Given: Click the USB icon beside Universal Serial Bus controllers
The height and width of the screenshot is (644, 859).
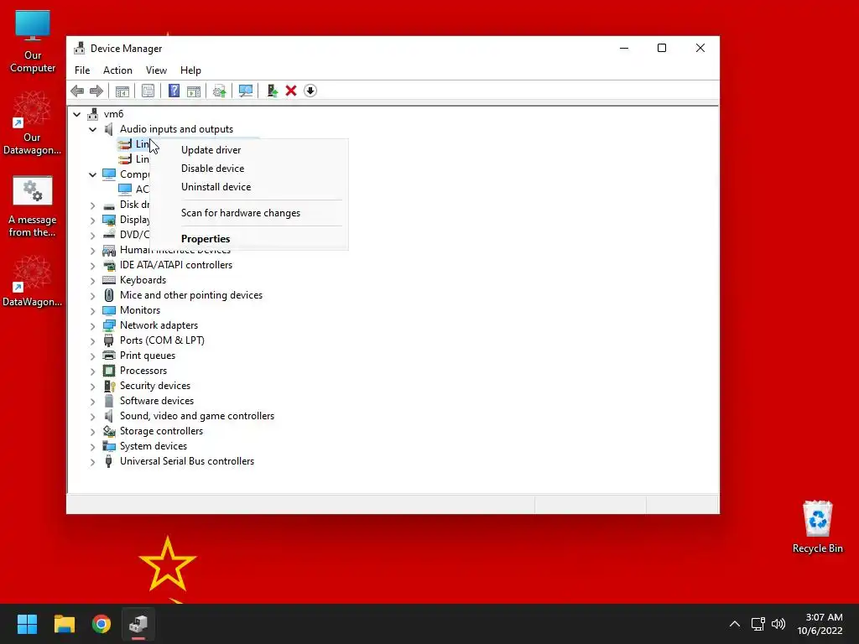Looking at the screenshot, I should (x=109, y=462).
